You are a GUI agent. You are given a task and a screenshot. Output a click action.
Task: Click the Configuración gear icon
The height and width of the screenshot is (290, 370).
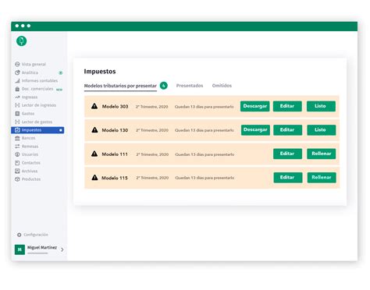(x=19, y=235)
